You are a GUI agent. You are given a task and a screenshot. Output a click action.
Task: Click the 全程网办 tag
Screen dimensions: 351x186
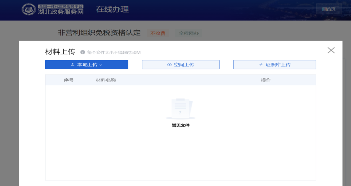pyautogui.click(x=189, y=33)
